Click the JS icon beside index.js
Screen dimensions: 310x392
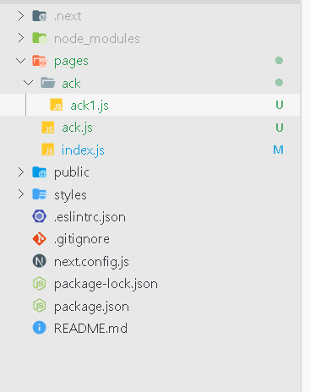tap(48, 150)
